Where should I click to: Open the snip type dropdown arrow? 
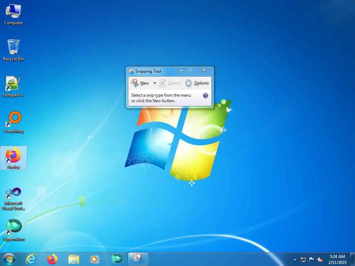(155, 83)
